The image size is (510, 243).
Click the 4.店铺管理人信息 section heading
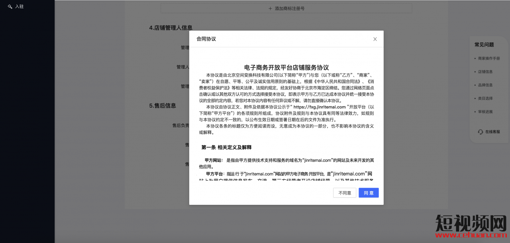[171, 28]
